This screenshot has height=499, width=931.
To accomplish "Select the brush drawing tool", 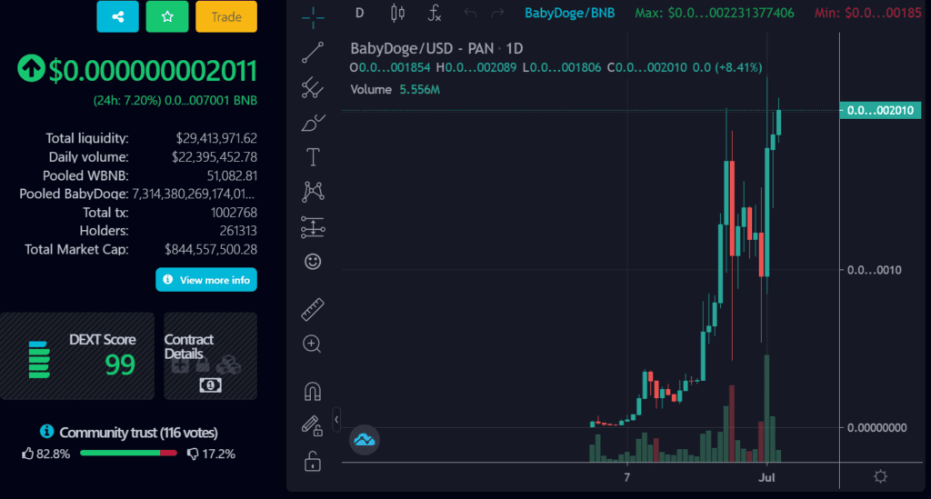I will (x=313, y=123).
